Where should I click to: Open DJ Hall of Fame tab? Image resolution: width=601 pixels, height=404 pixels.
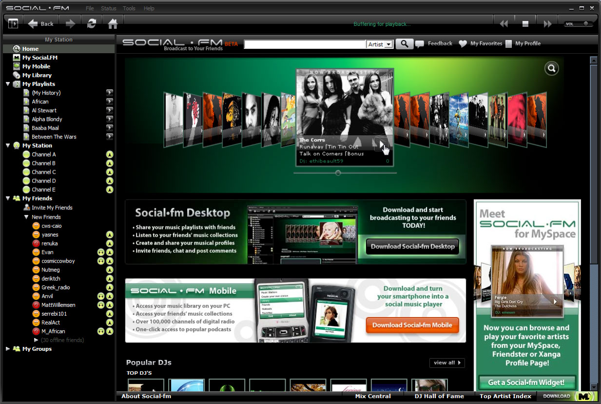coord(439,396)
